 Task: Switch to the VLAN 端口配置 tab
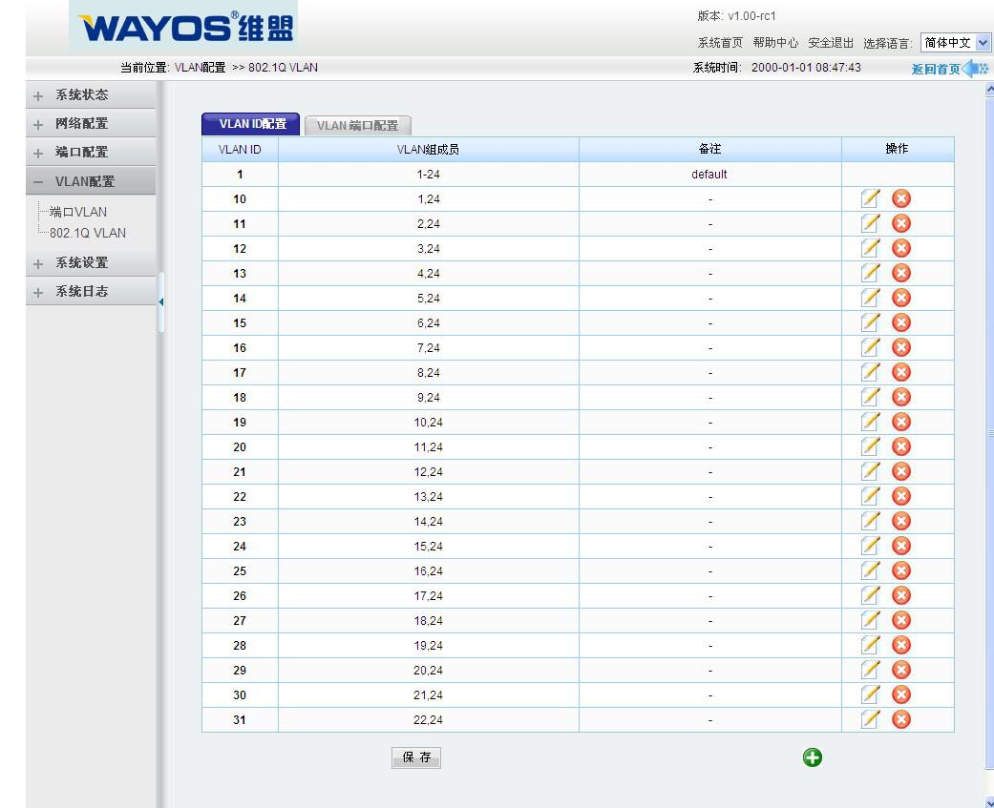[x=357, y=126]
